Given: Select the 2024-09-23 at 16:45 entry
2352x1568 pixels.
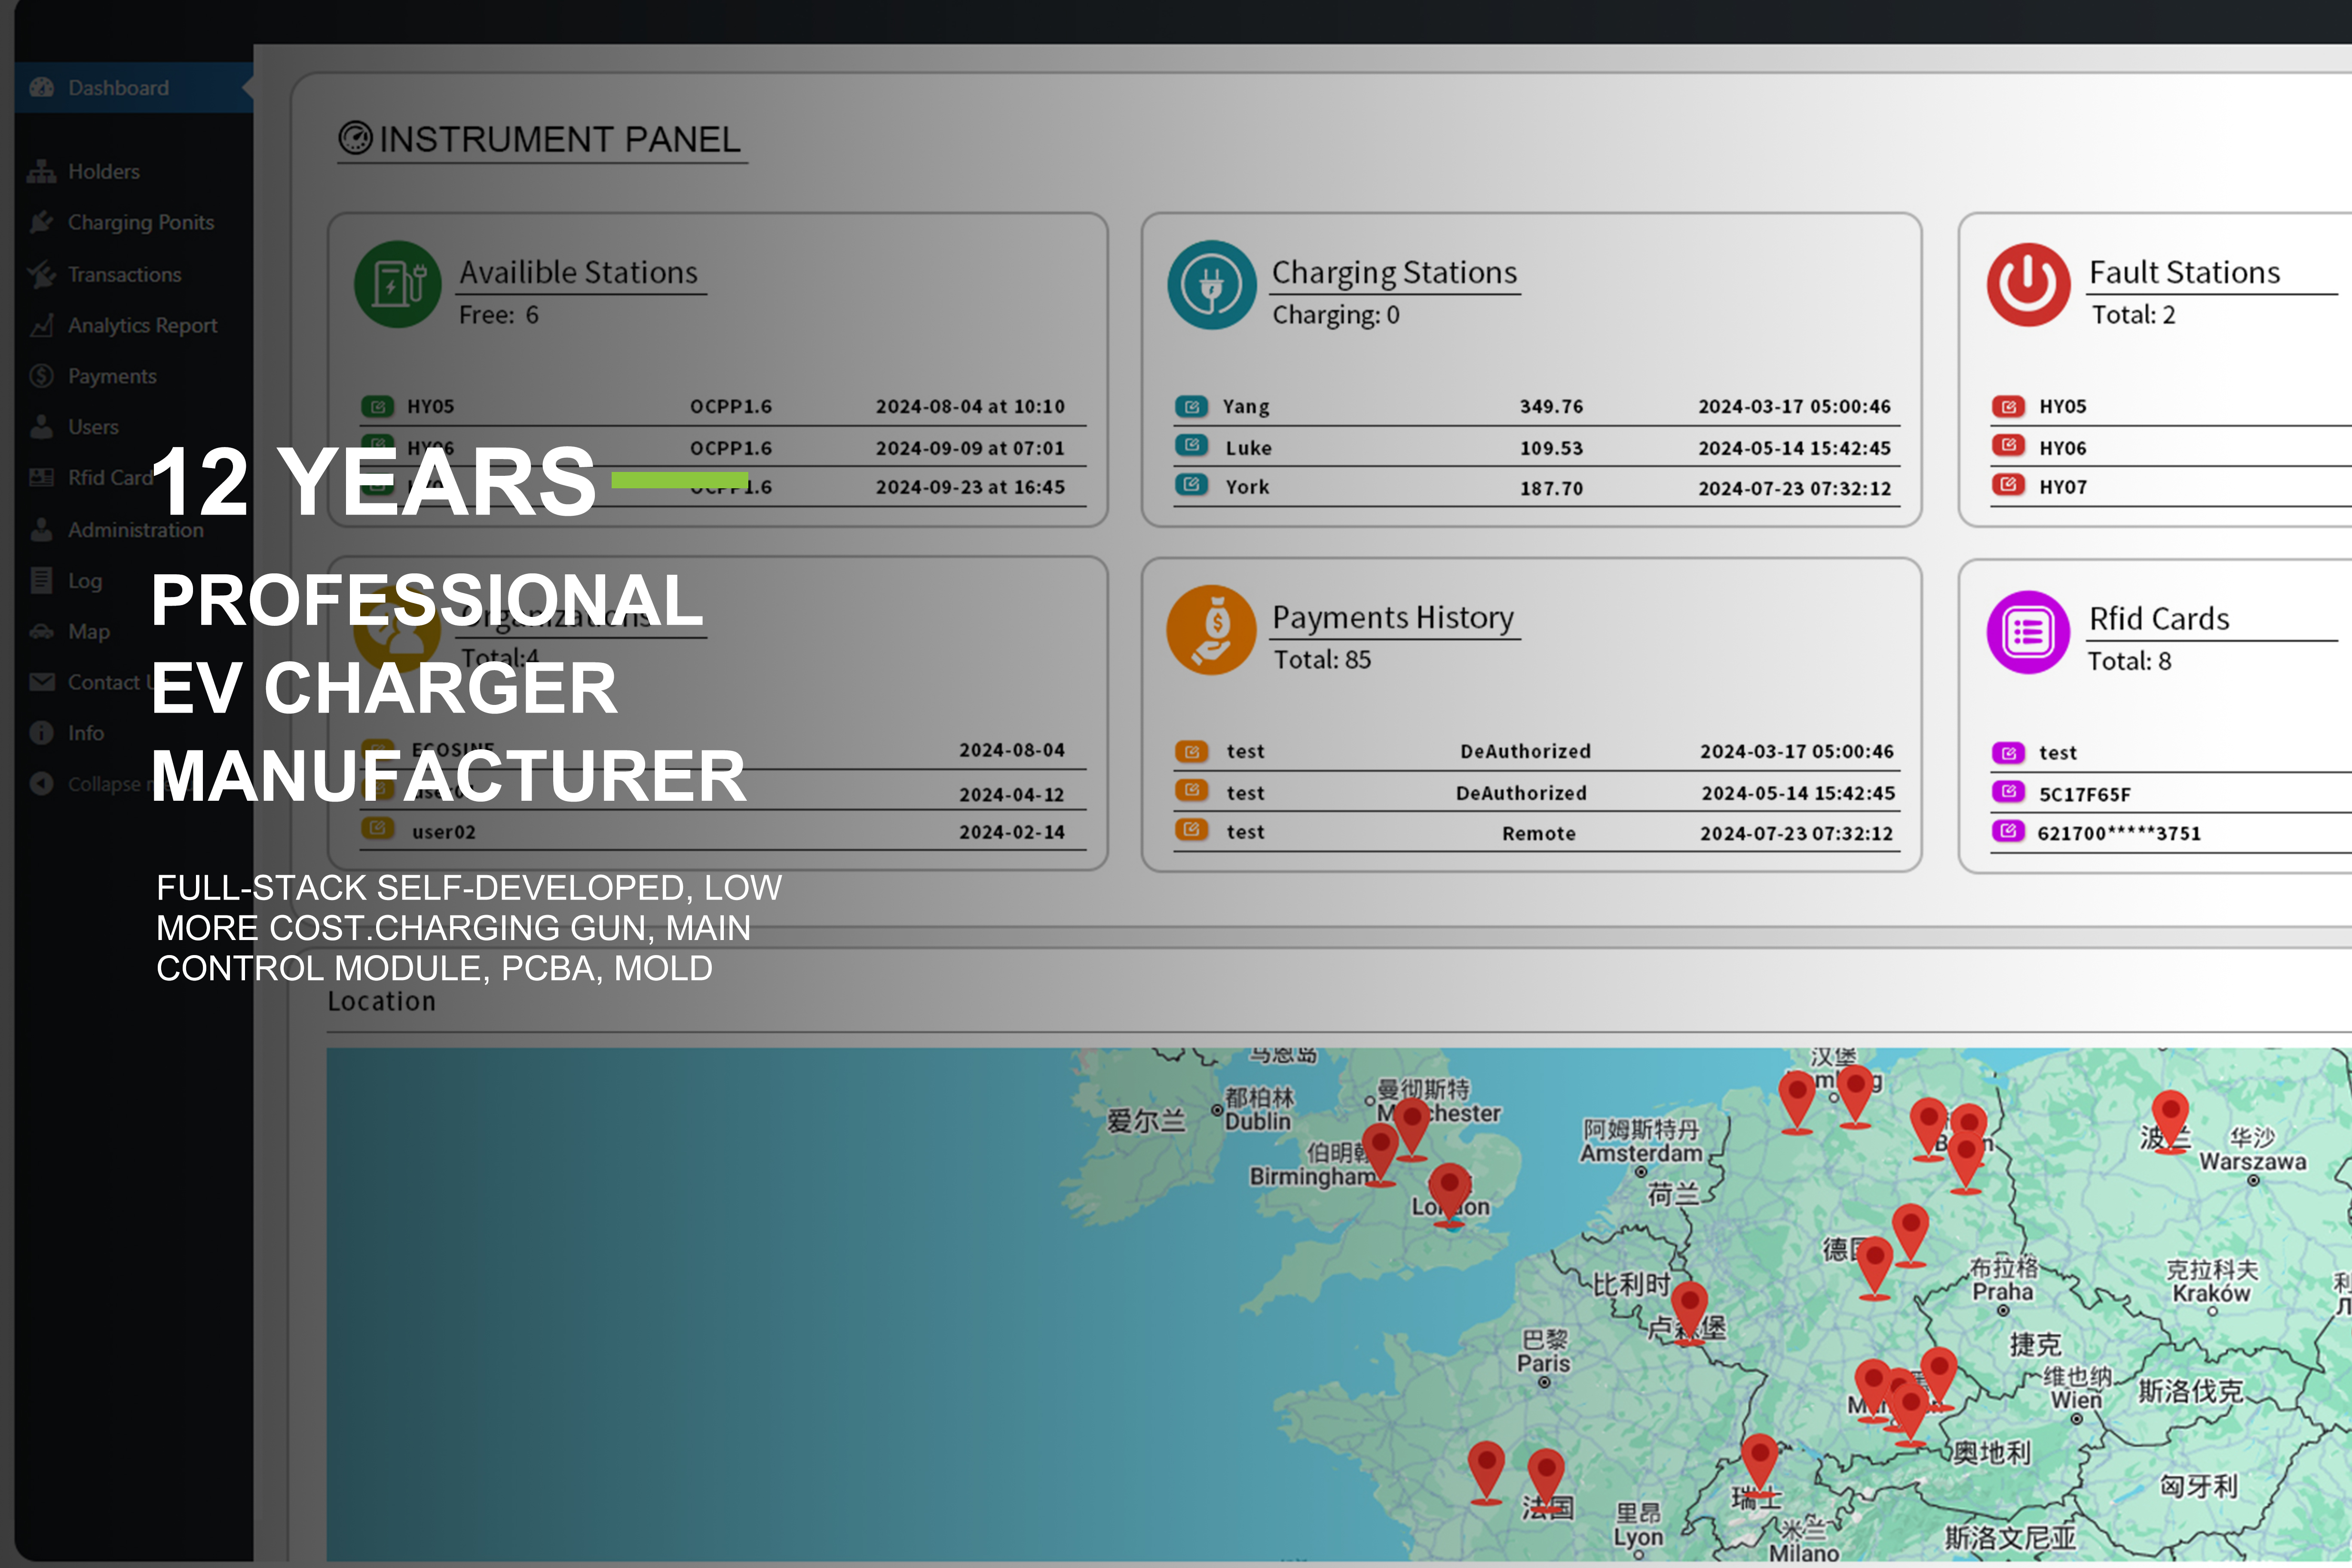Looking at the screenshot, I should pos(970,487).
